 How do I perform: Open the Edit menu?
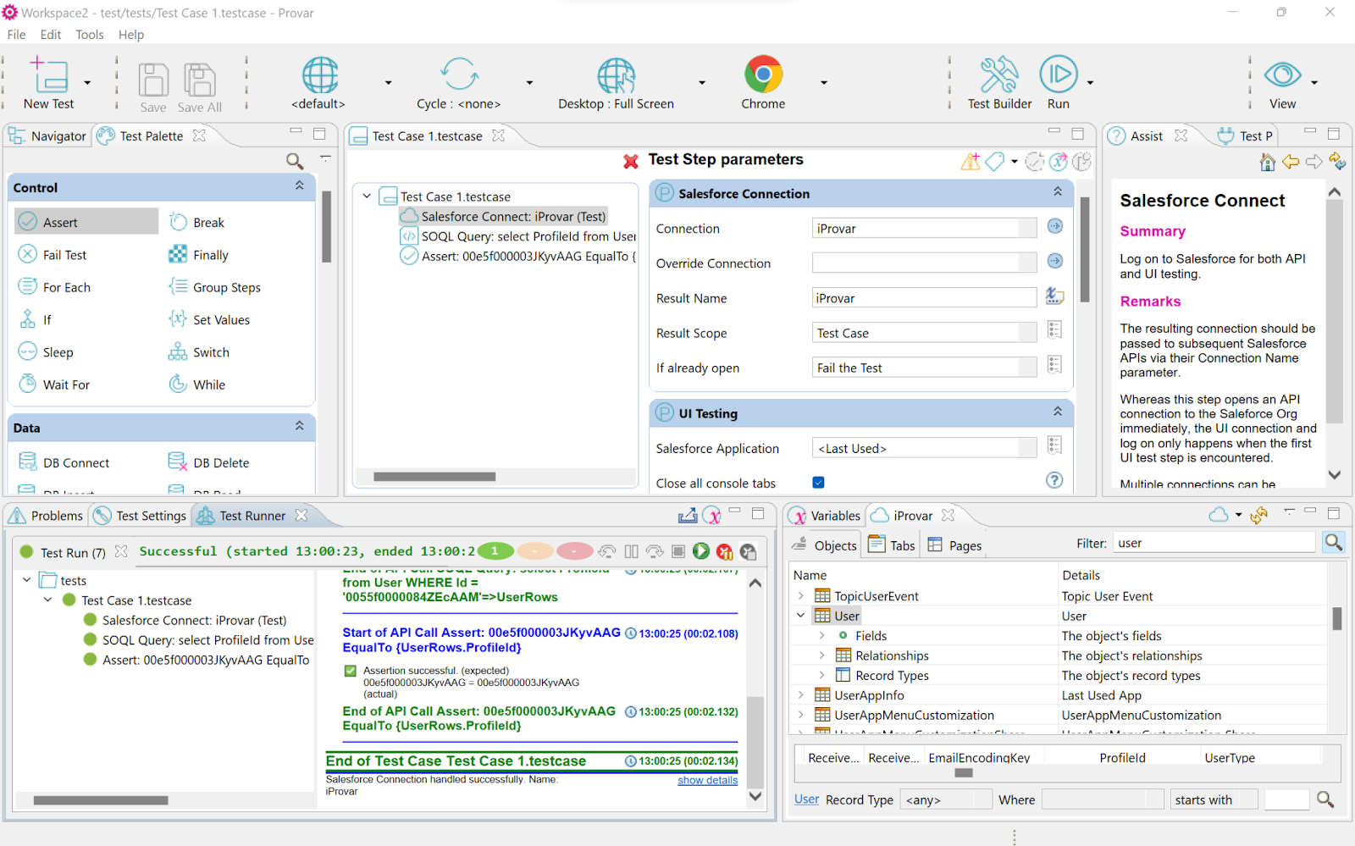click(x=51, y=35)
